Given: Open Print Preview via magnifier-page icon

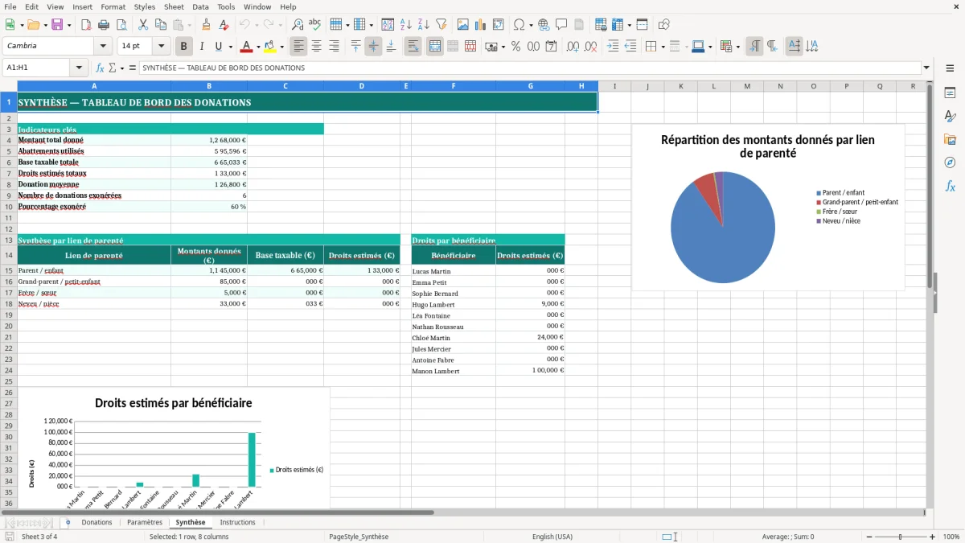Looking at the screenshot, I should [x=121, y=25].
